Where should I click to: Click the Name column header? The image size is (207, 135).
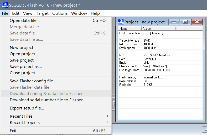coord(130,29)
